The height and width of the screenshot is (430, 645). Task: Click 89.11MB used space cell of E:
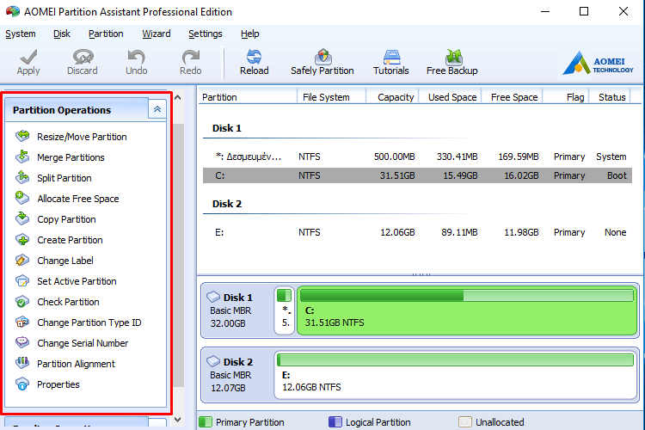pos(459,232)
